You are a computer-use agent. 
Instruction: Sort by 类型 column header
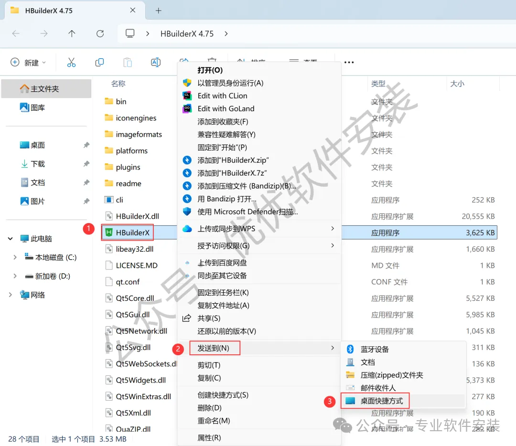tap(378, 84)
